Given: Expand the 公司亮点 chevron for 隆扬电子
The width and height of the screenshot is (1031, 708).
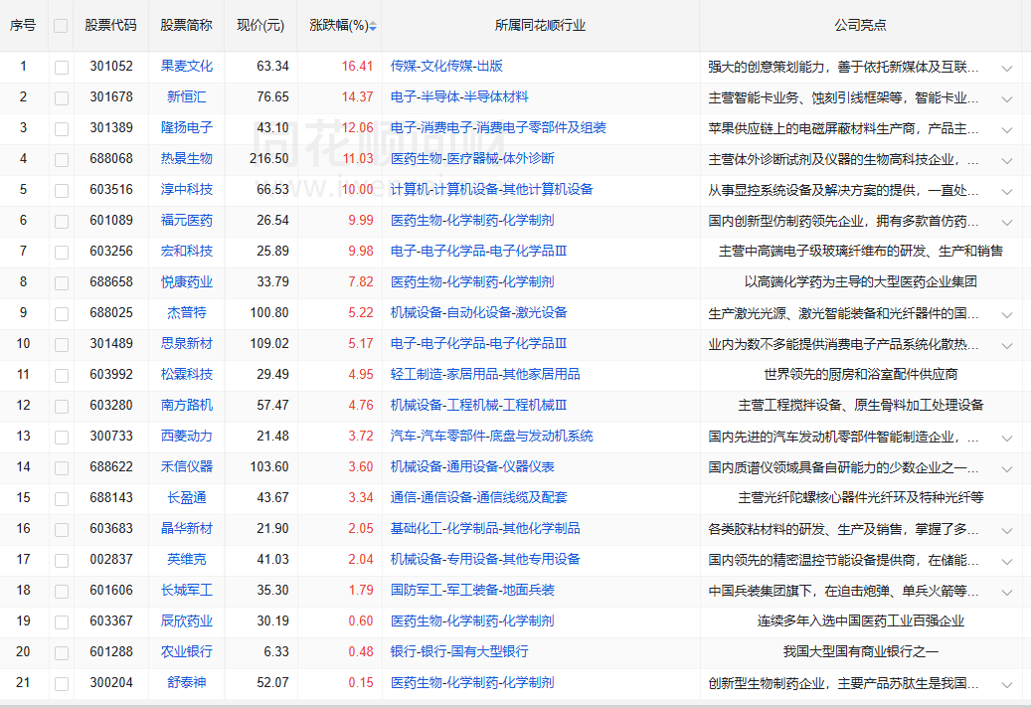Looking at the screenshot, I should pos(1007,130).
